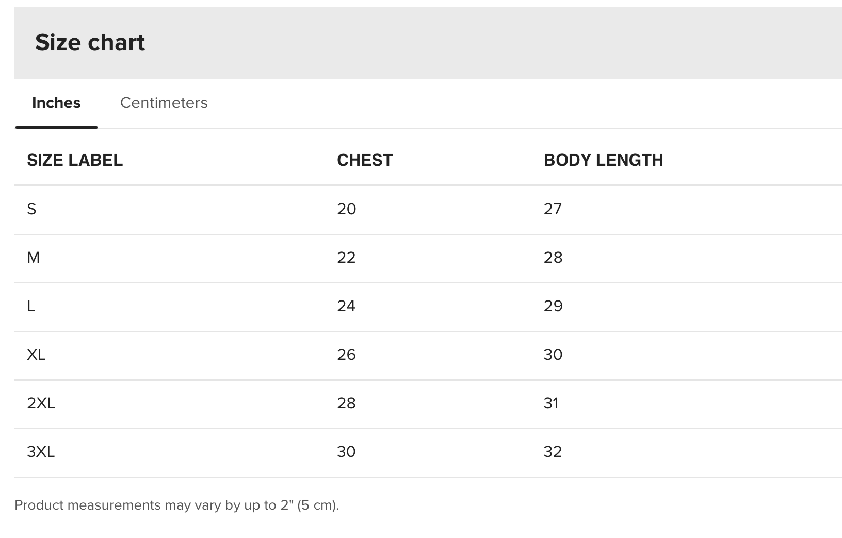Select the XL size row label
The height and width of the screenshot is (538, 842).
click(x=36, y=355)
